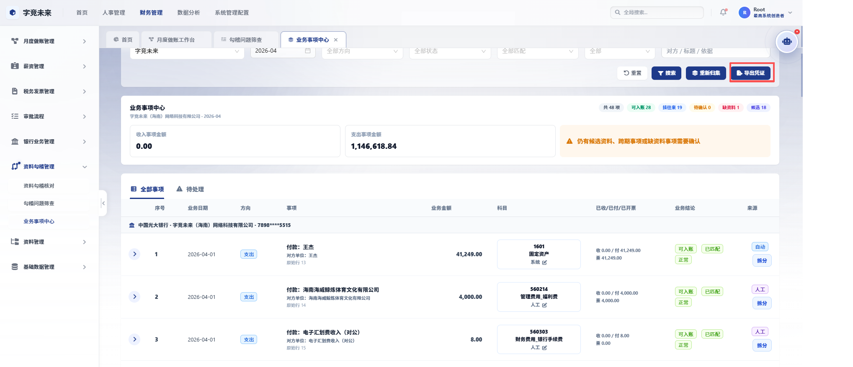Open the 字竞未来 company dropdown
Image resolution: width=853 pixels, height=367 pixels.
click(187, 51)
